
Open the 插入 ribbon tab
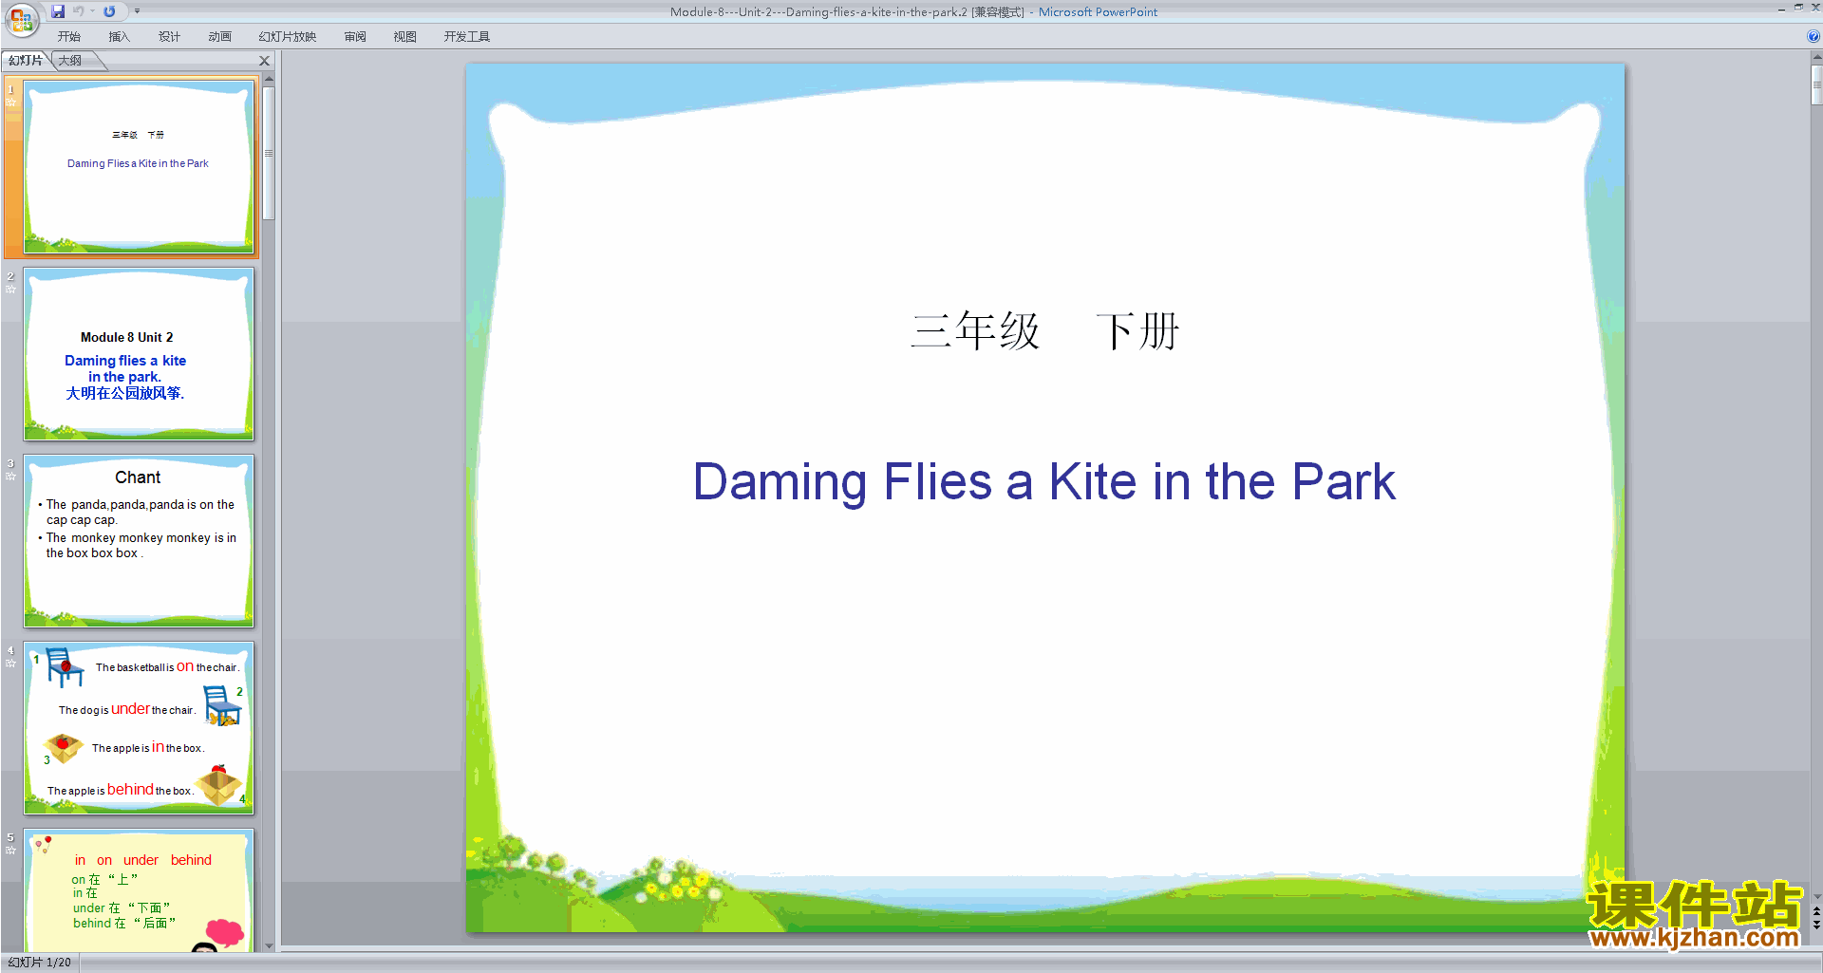[120, 37]
